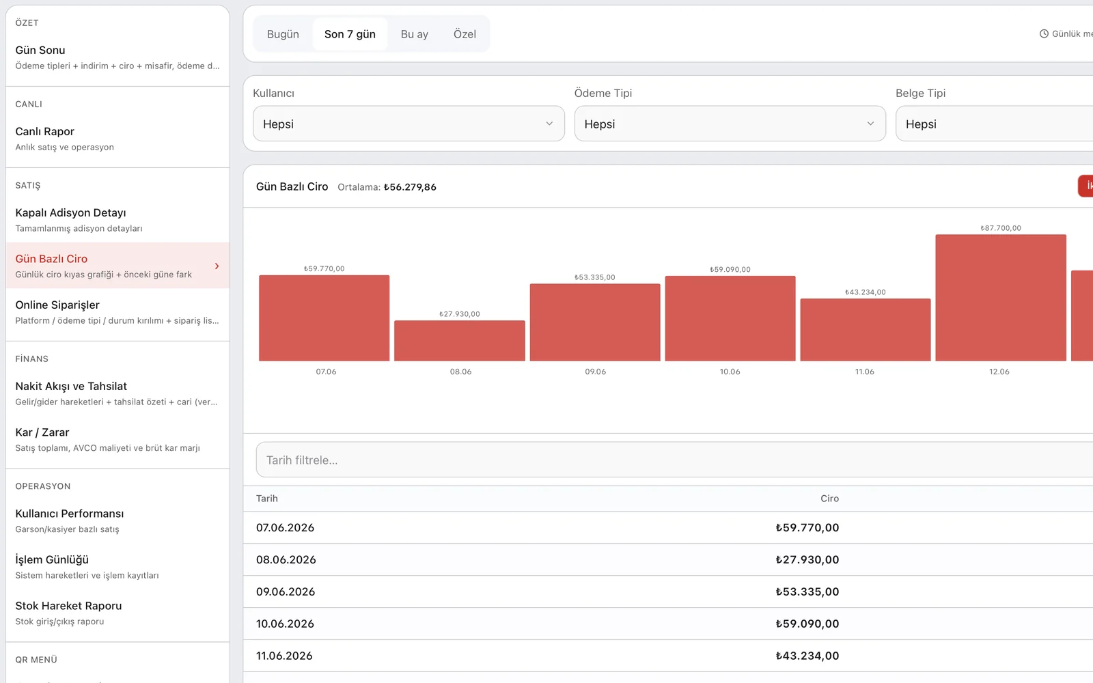
Task: Expand the Belge Tipi dropdown
Action: coord(994,124)
